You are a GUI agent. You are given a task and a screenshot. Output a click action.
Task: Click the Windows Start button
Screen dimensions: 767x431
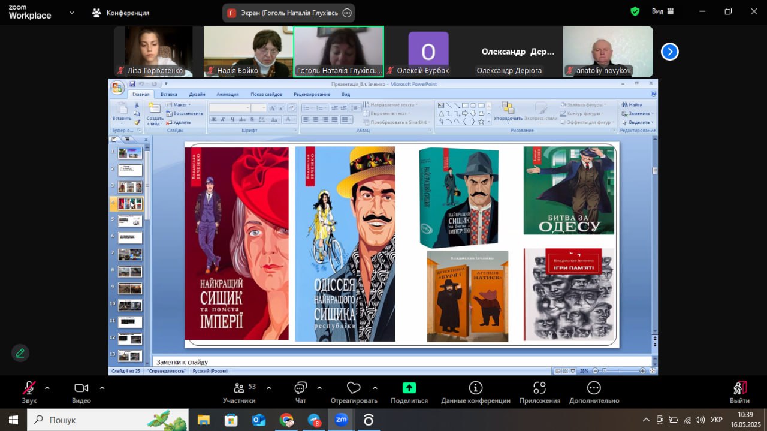click(x=14, y=420)
